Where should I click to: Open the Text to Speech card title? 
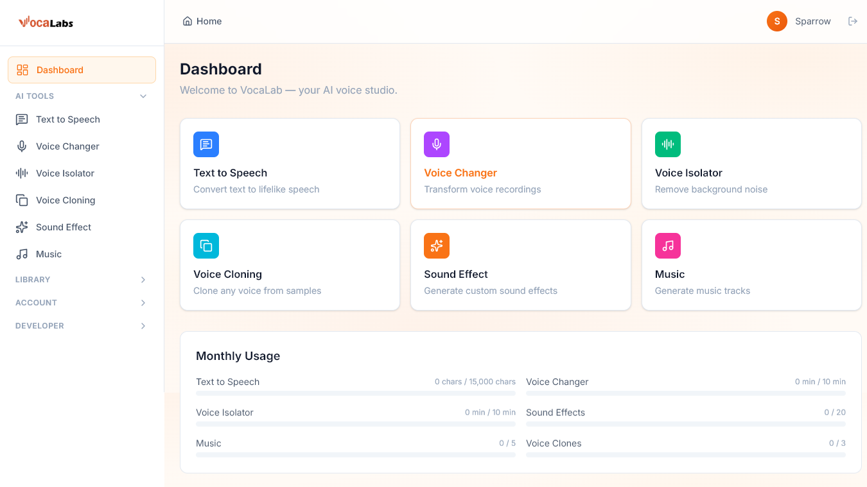230,173
